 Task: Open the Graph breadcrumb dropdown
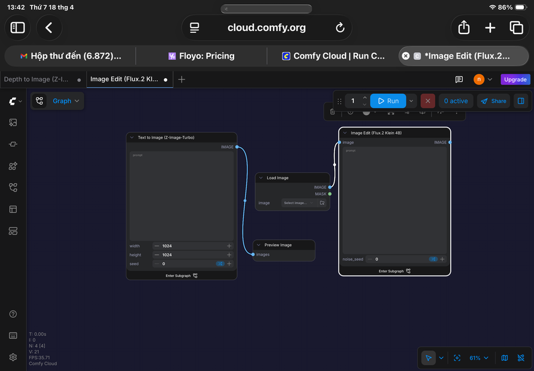coord(66,101)
